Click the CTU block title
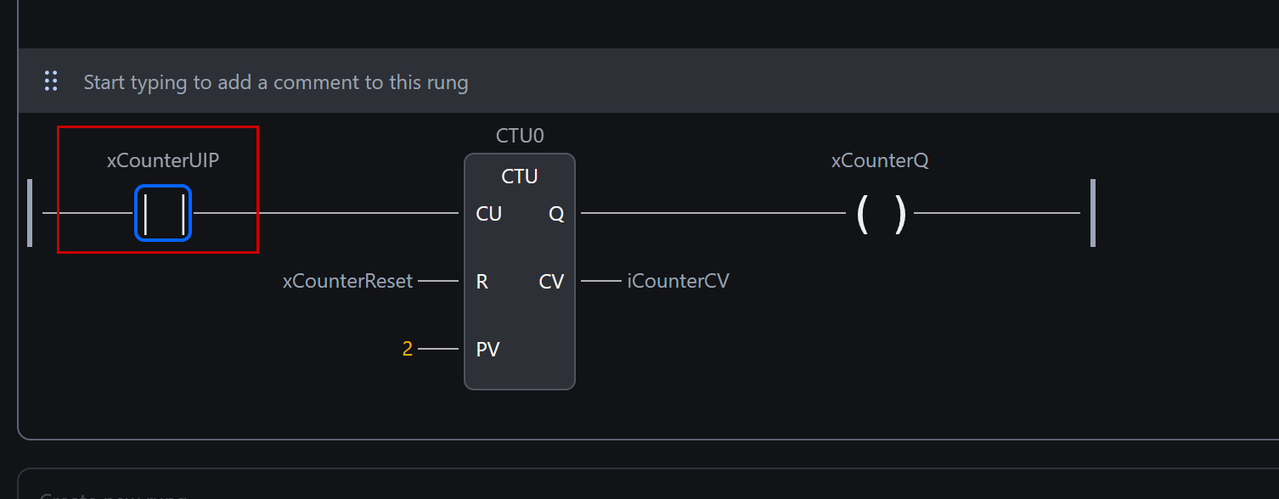Screen dimensions: 1279x499 520,177
